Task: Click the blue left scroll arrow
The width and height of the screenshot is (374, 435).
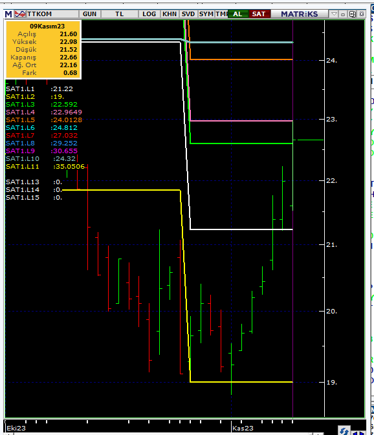Action: [x=355, y=432]
